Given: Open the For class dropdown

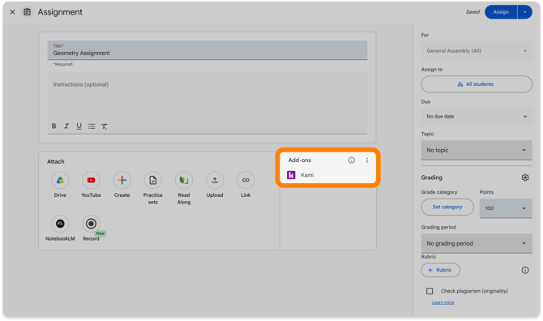Looking at the screenshot, I should pyautogui.click(x=477, y=51).
